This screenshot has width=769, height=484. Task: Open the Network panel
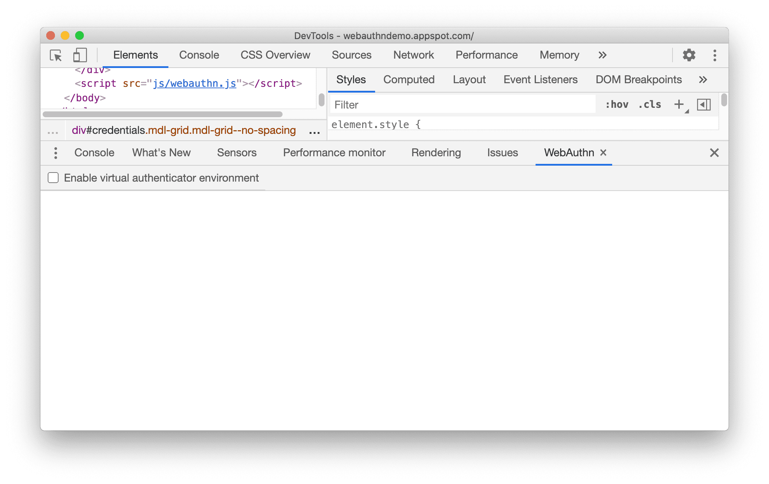tap(414, 54)
